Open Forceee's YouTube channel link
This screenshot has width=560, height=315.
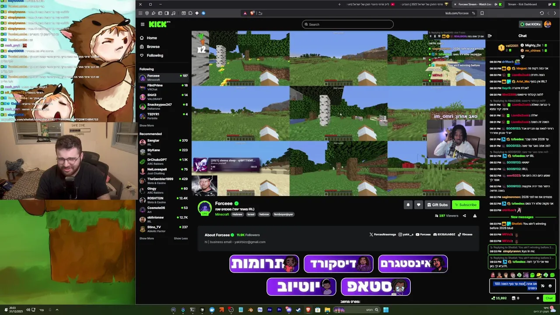tap(423, 234)
